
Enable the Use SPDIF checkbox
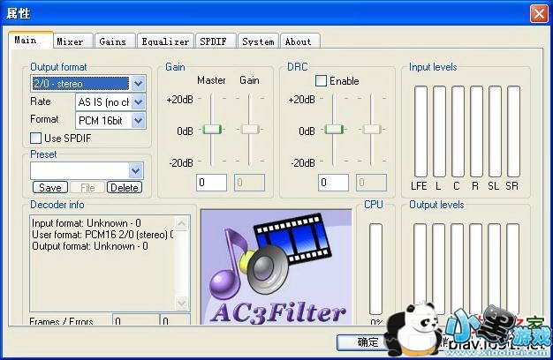pyautogui.click(x=35, y=138)
